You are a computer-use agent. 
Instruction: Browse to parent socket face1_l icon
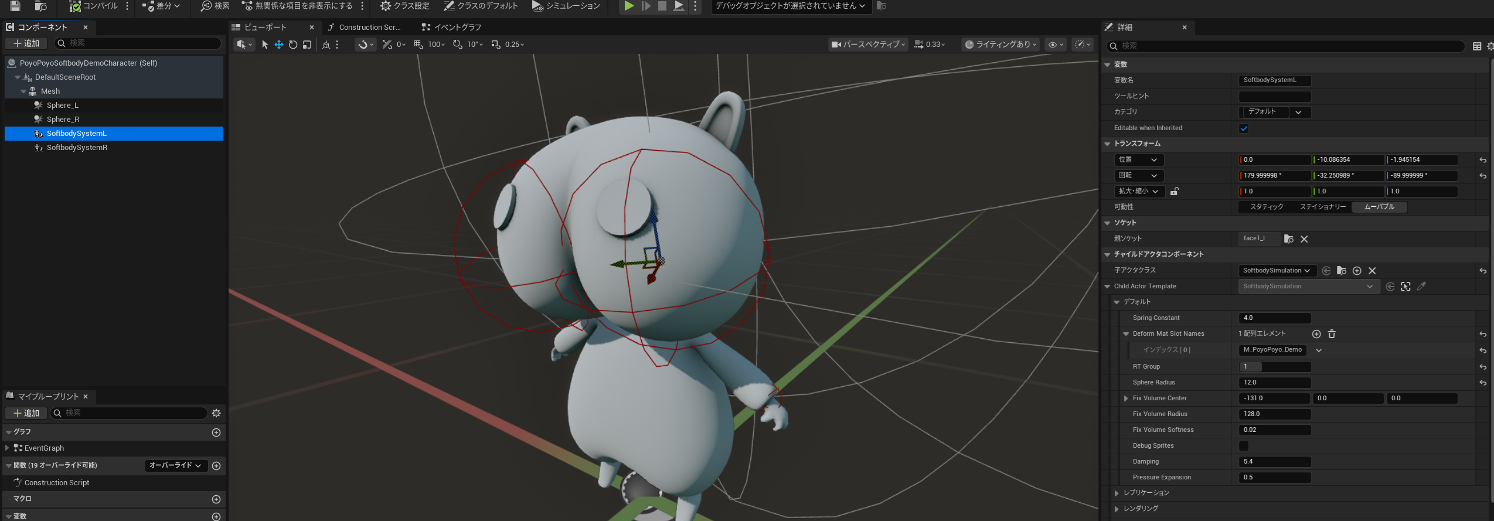(1288, 239)
